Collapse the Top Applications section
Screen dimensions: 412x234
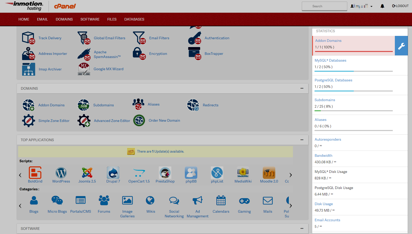pos(302,140)
